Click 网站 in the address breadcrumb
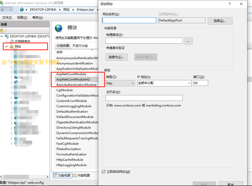Screen dimensions: 252x186 66,10
